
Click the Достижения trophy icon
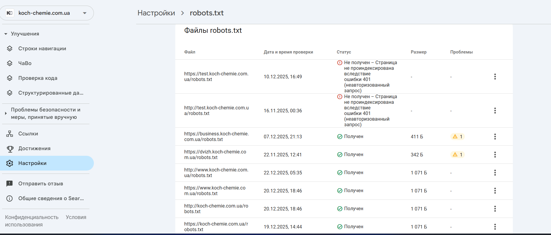[10, 149]
